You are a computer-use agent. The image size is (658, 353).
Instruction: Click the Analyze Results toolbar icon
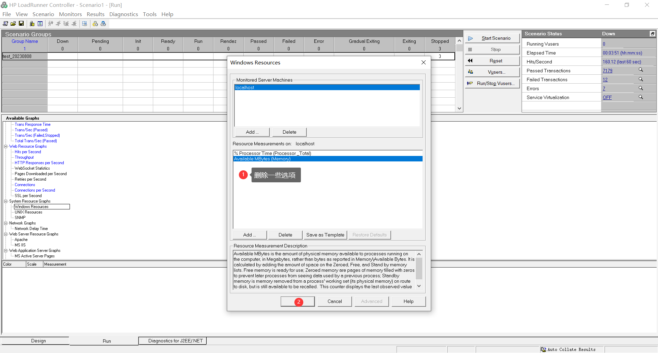85,24
